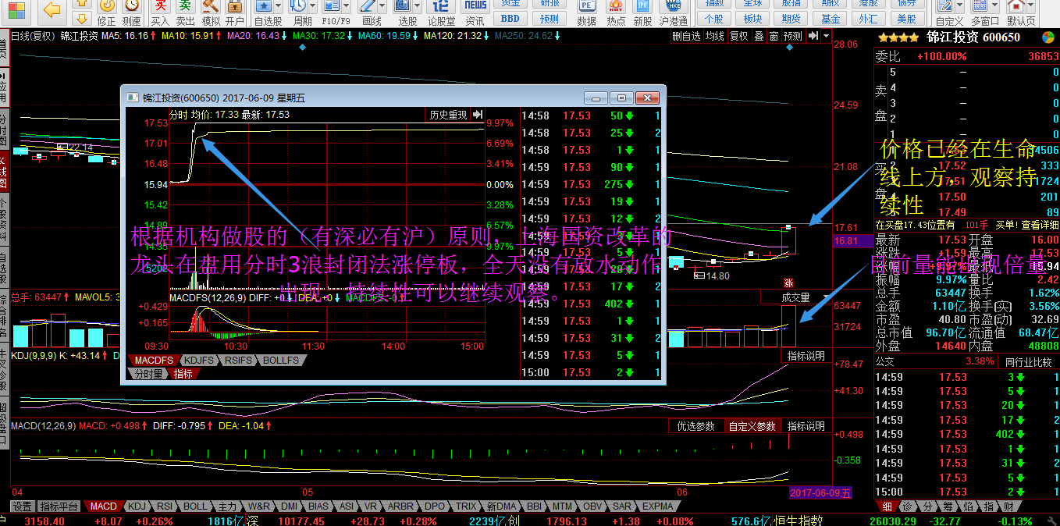
Task: Open the F10/F9 company info icon
Action: [x=333, y=7]
